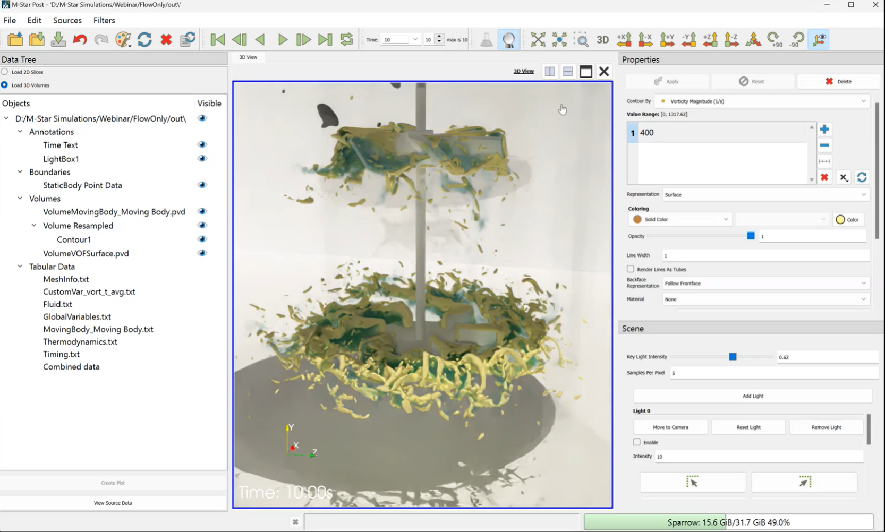Collapse the Boundaries tree group

click(20, 172)
